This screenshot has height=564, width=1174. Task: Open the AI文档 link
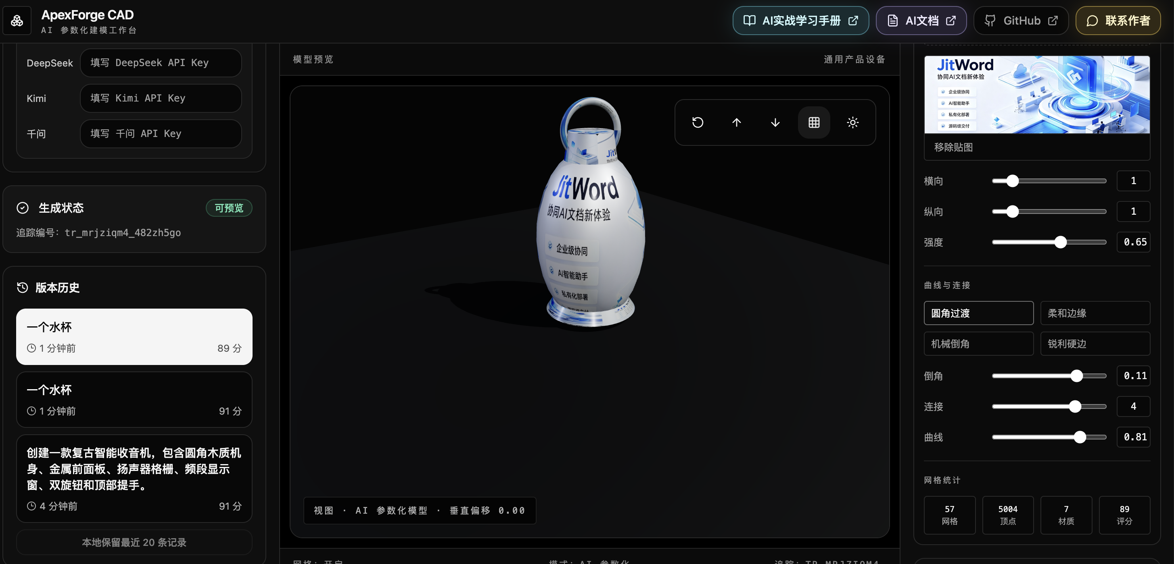pos(921,21)
